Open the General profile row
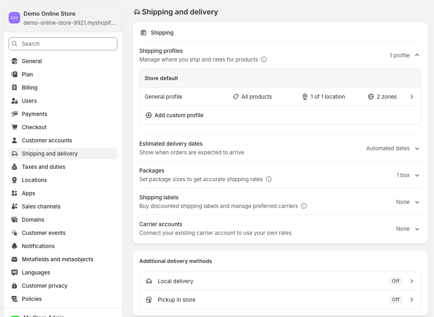The height and width of the screenshot is (317, 434). point(280,97)
